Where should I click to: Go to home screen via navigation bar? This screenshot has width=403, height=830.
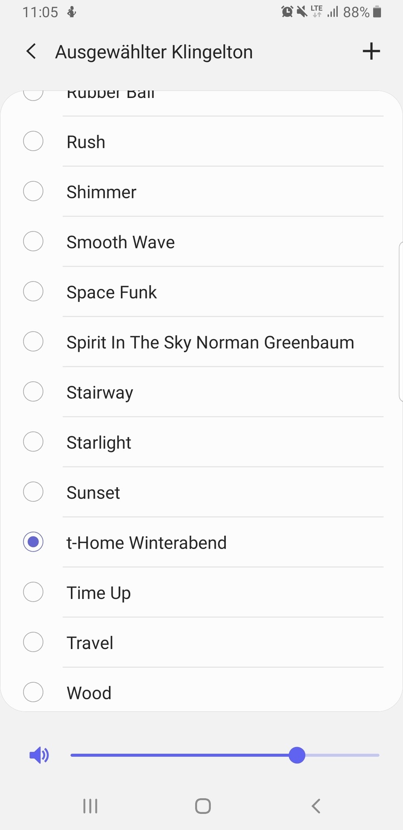point(203,806)
